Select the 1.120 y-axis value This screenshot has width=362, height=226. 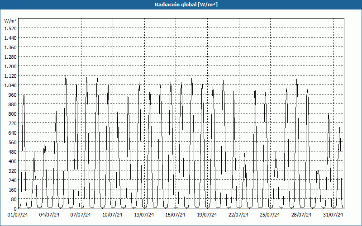click(x=10, y=76)
